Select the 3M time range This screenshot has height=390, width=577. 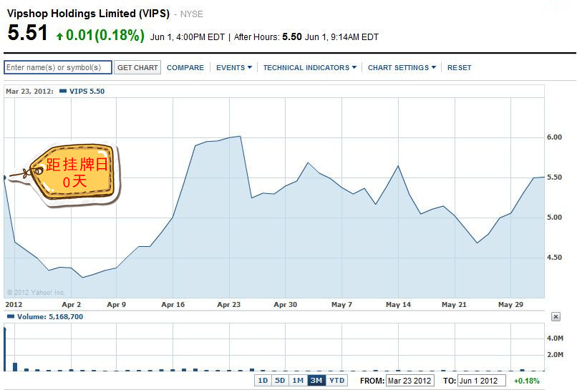coord(316,381)
